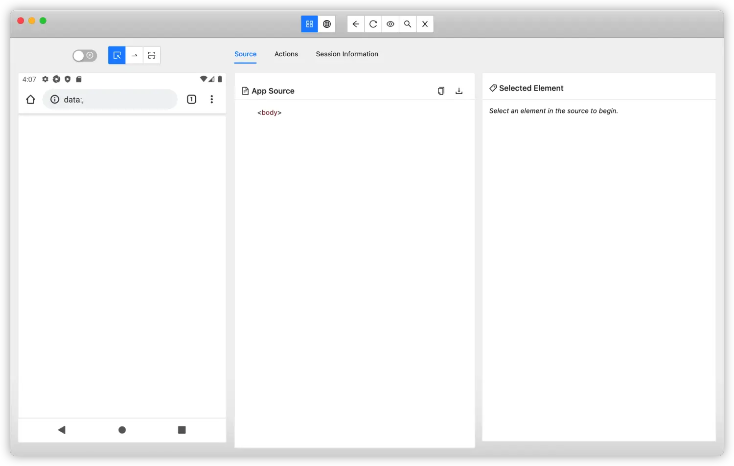Enable swipe by coordinates mode

pos(135,55)
